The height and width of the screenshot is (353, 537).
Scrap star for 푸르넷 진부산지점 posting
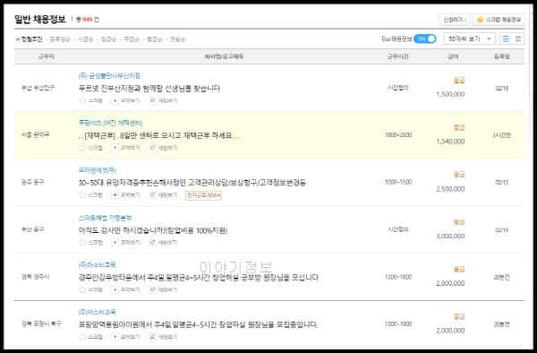pyautogui.click(x=82, y=100)
